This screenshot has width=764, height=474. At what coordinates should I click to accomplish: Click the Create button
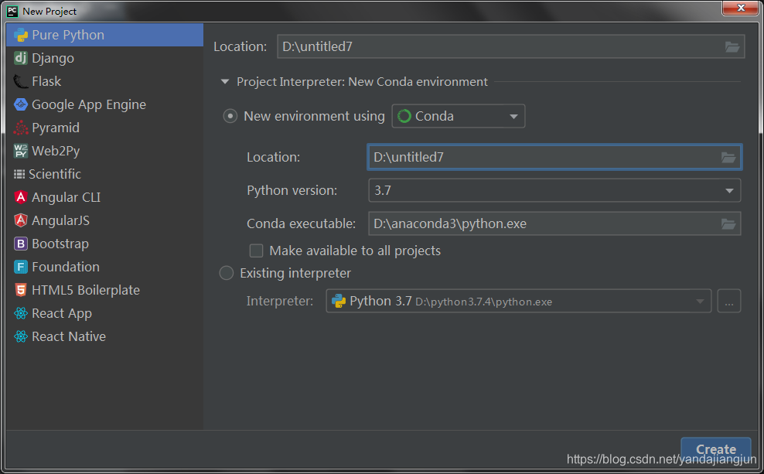pyautogui.click(x=715, y=448)
